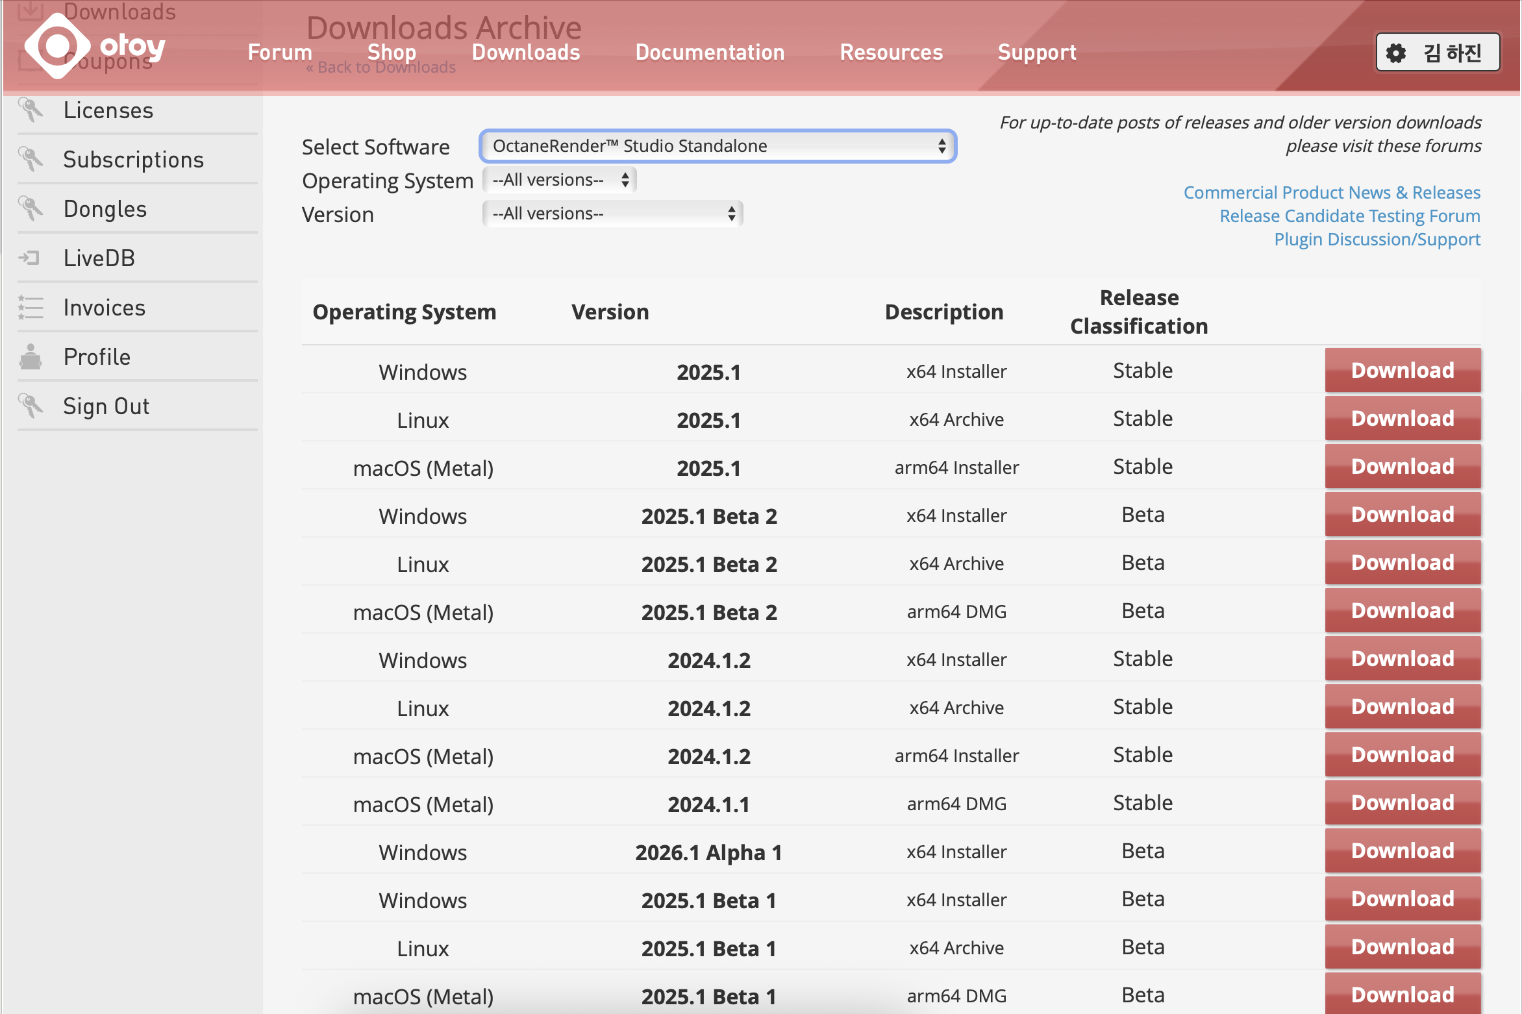Download macOS 2025.1 Beta 1 DMG

pos(1403,994)
